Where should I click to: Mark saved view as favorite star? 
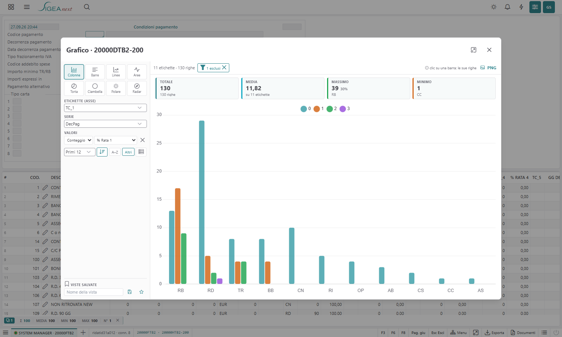click(141, 292)
